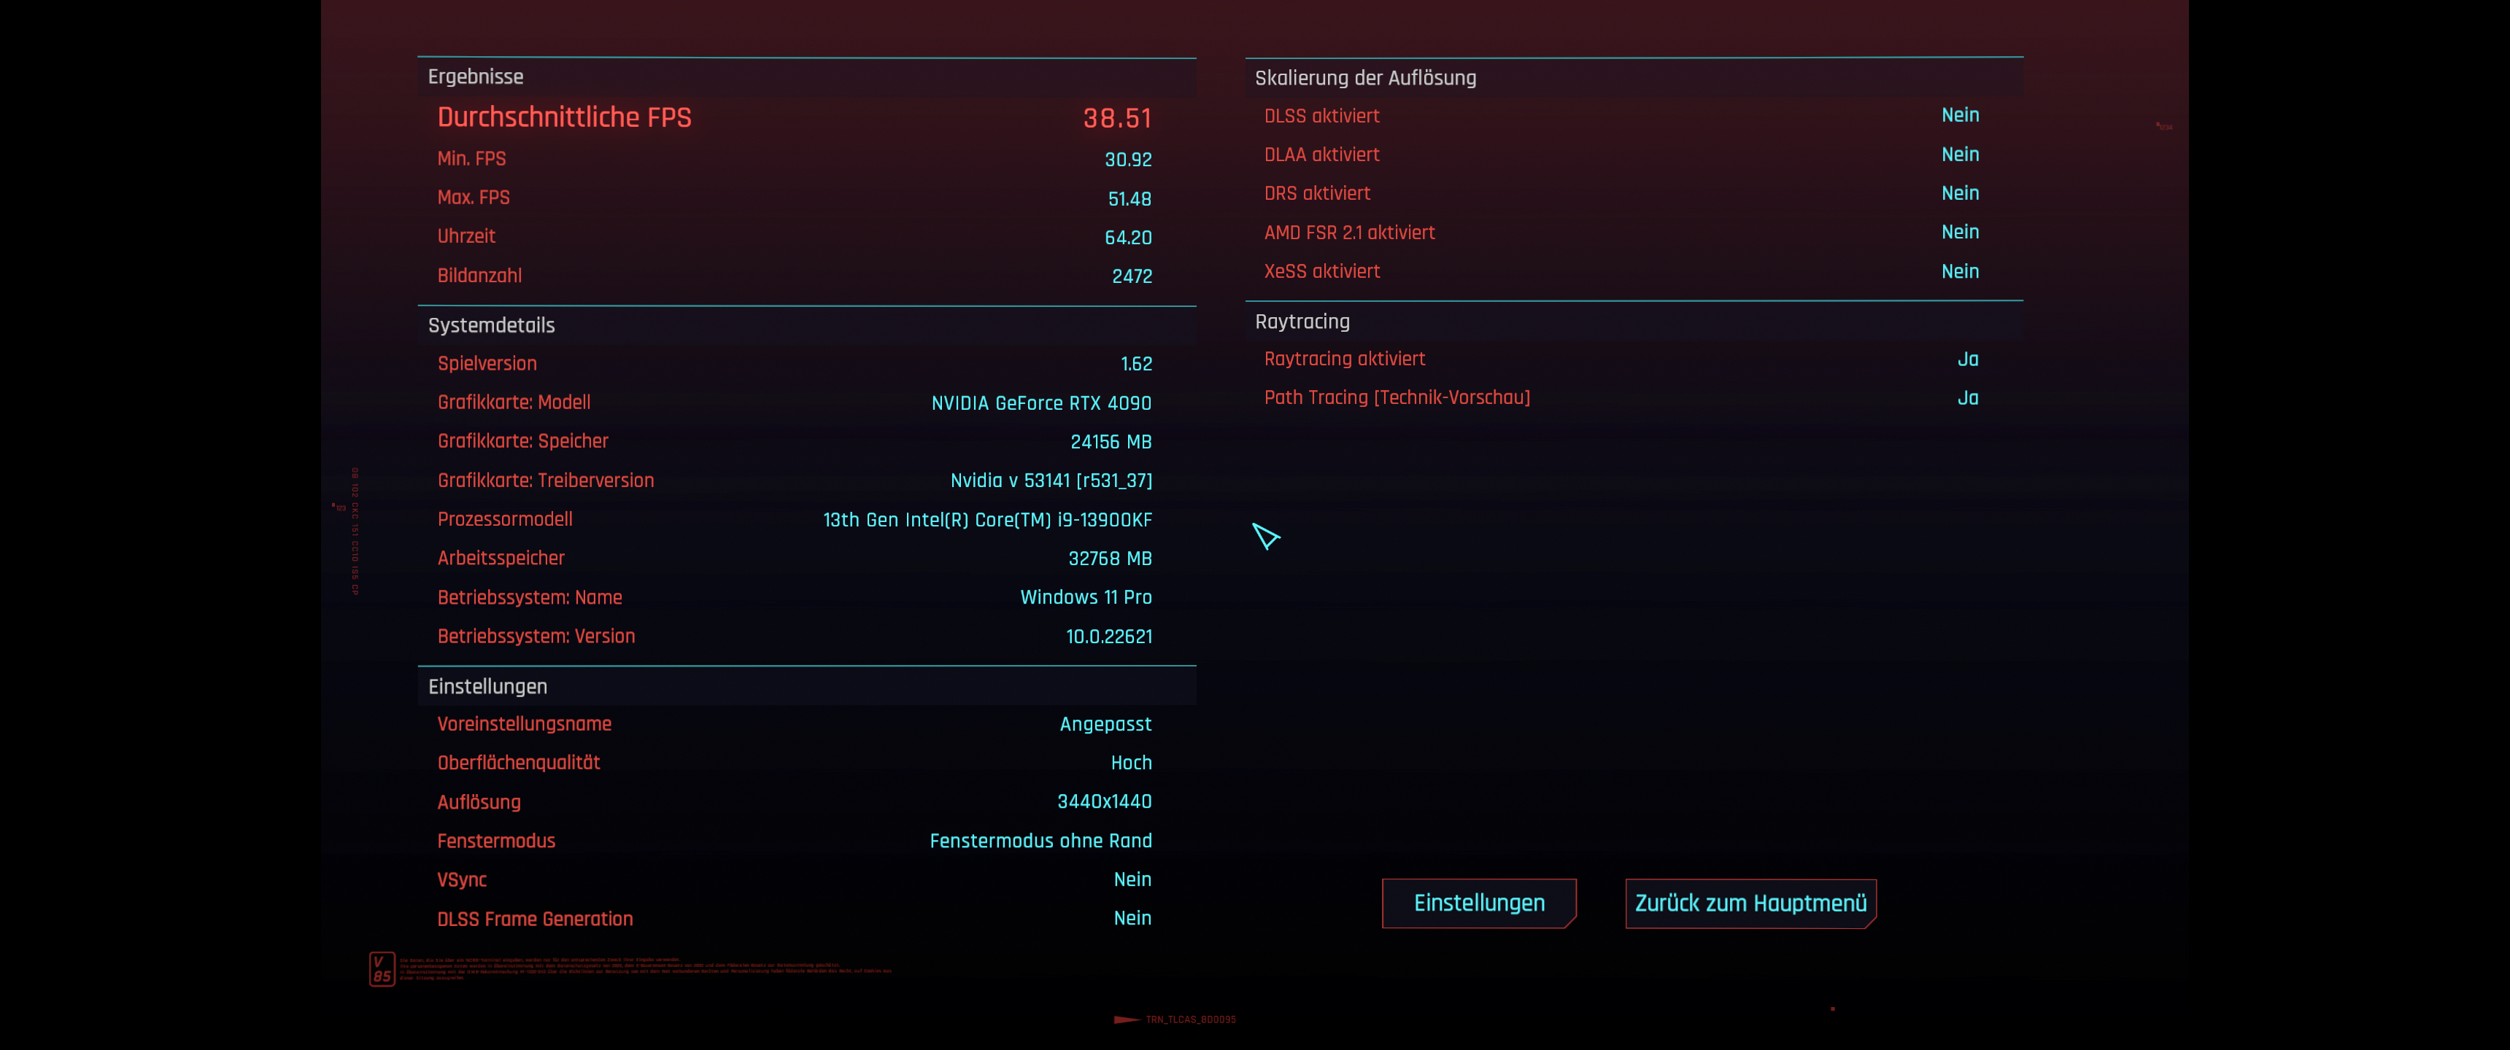The image size is (2510, 1050).
Task: Click the Prozessormodell i9-13900KF value
Action: pyautogui.click(x=987, y=520)
